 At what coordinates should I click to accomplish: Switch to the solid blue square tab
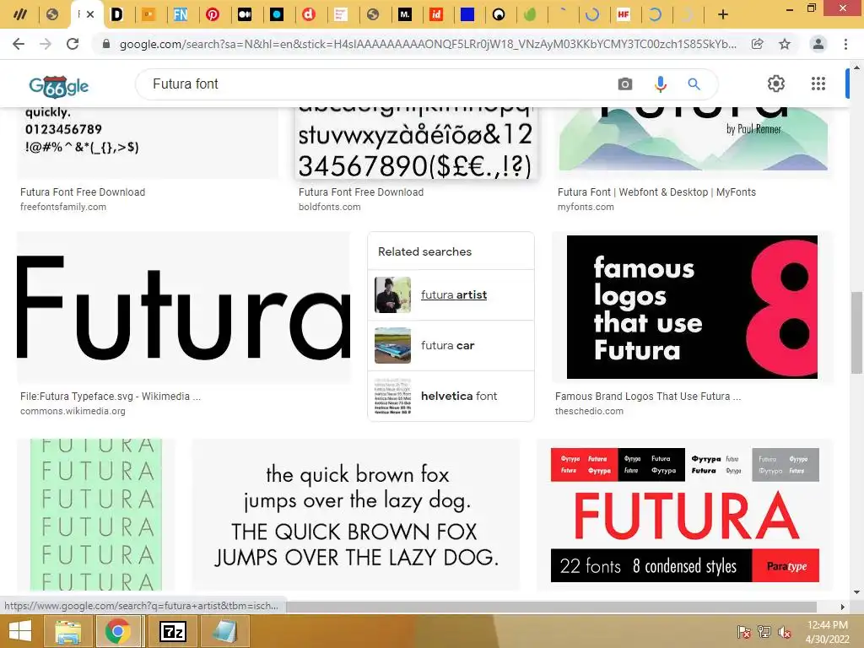467,14
